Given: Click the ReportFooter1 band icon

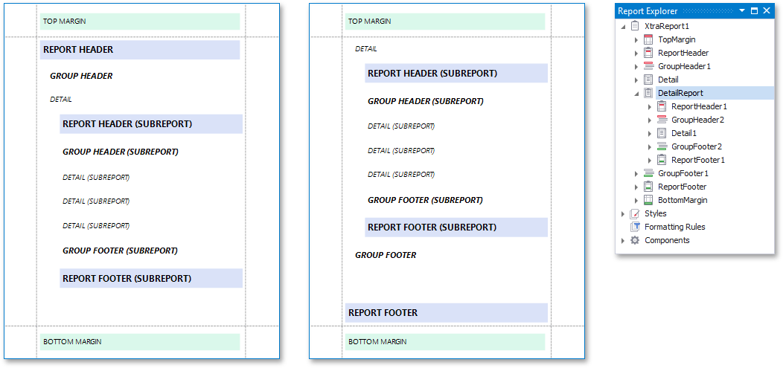Looking at the screenshot, I should point(662,160).
